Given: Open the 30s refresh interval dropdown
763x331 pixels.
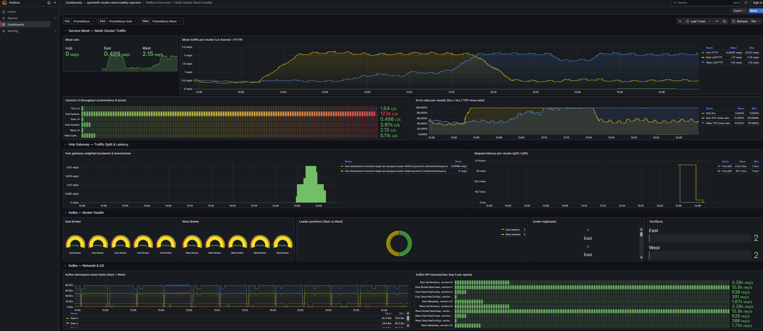Looking at the screenshot, I should pos(755,22).
